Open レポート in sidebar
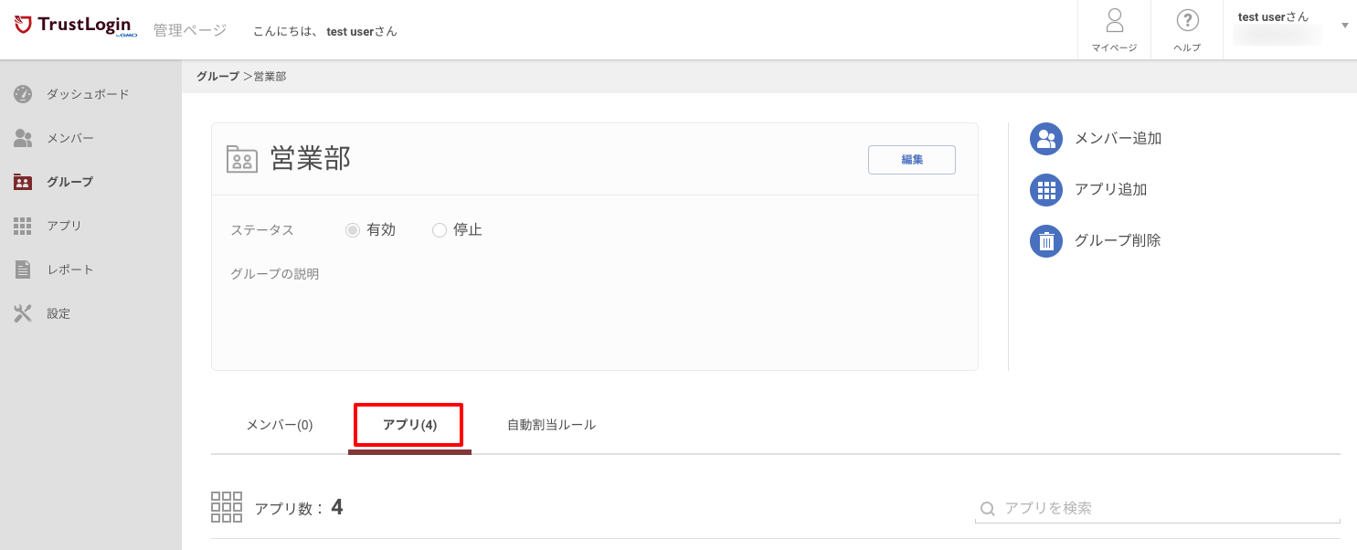The height and width of the screenshot is (550, 1357). pos(70,270)
